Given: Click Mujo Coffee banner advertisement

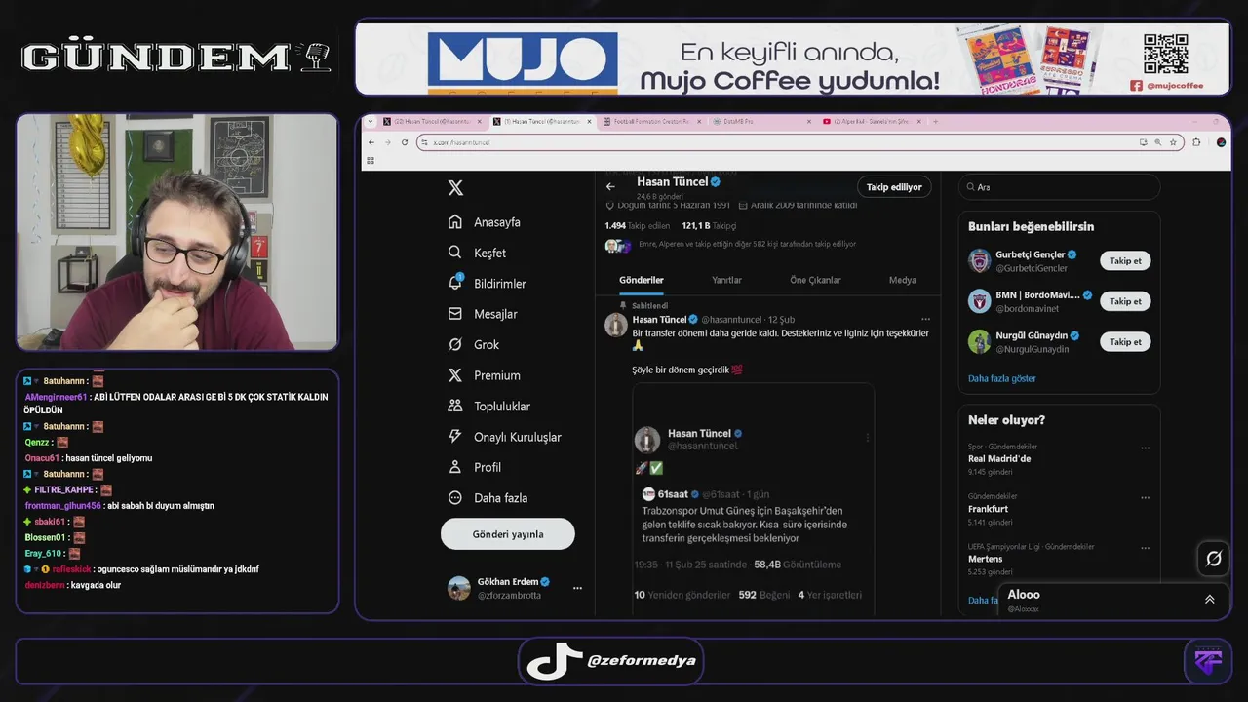Looking at the screenshot, I should tap(793, 58).
